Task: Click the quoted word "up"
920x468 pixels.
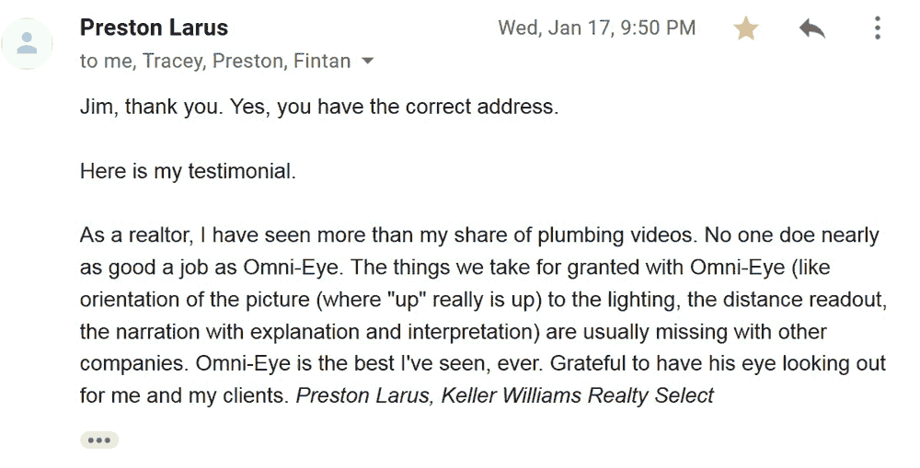Action: 405,300
